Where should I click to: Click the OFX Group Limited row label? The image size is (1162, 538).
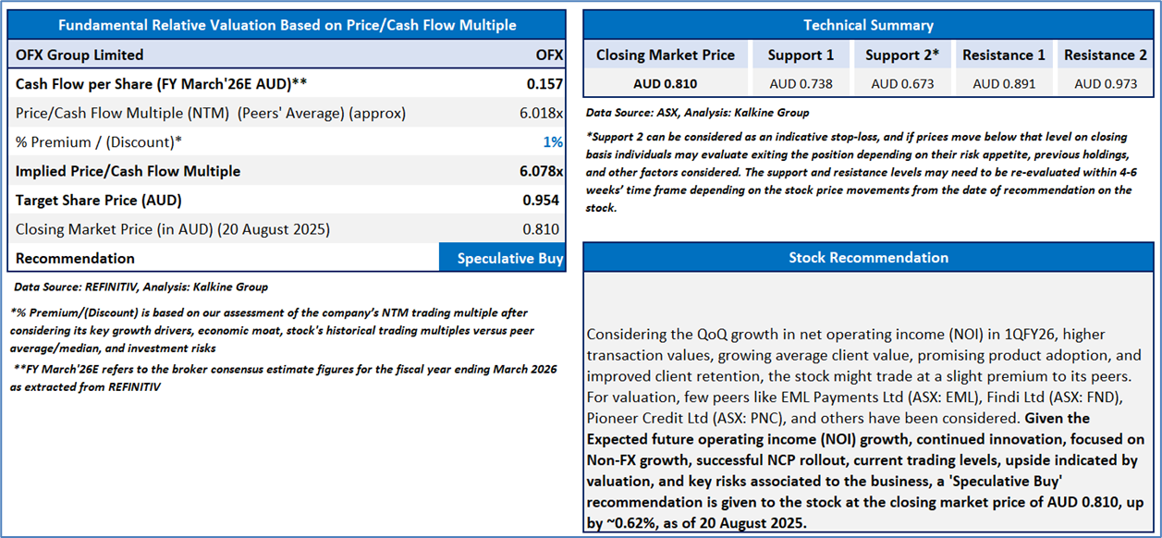tap(80, 55)
